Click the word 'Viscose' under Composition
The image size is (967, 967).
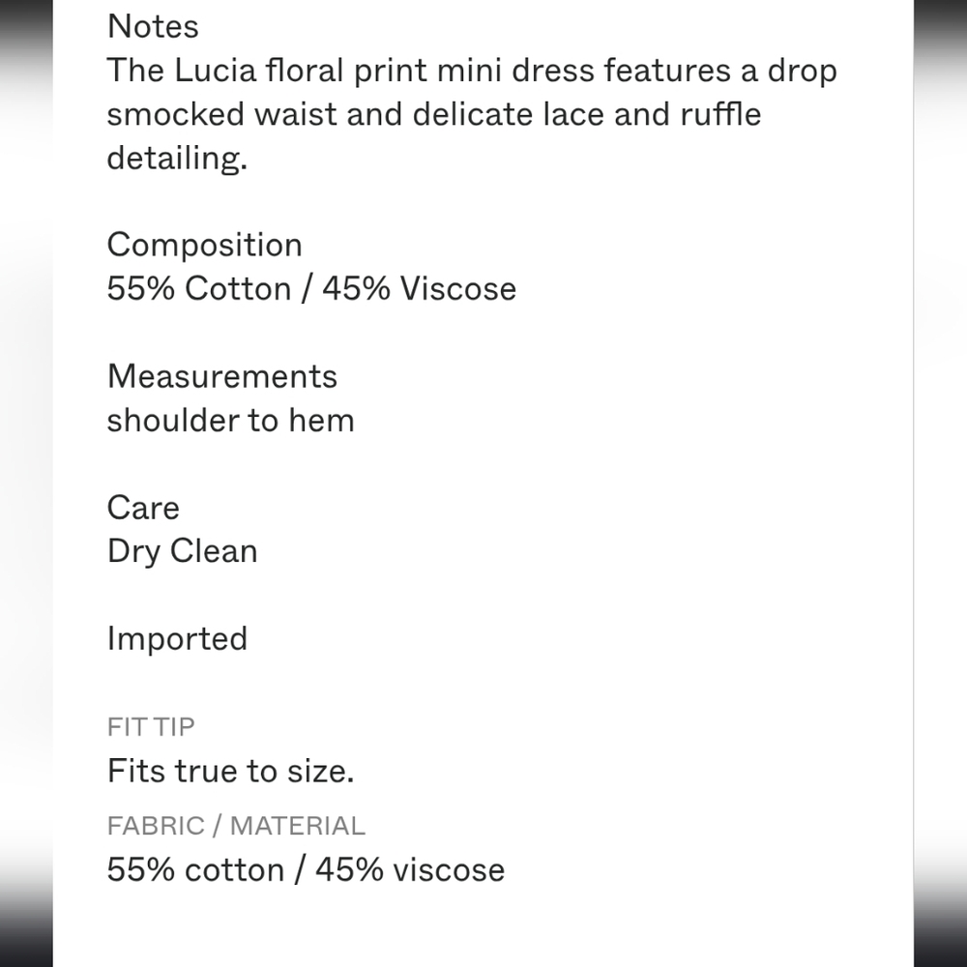[458, 288]
